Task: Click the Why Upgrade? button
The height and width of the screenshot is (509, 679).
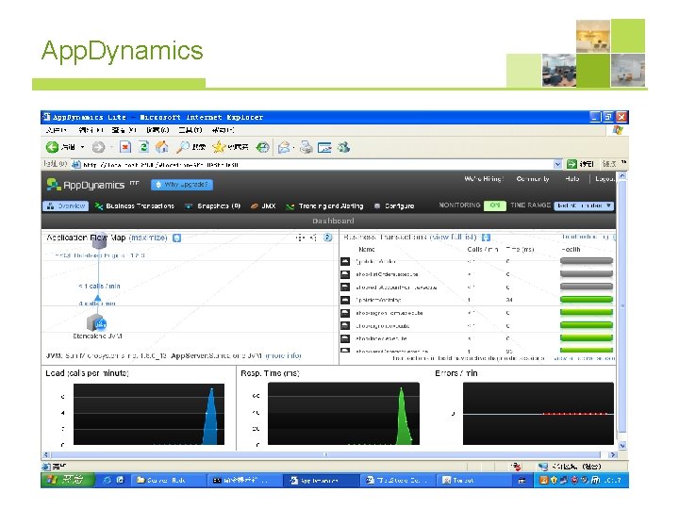Action: [x=182, y=185]
